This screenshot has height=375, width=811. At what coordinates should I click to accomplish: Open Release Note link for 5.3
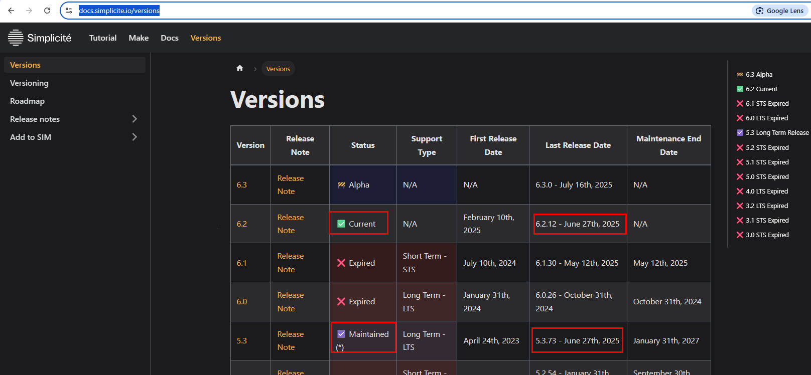click(291, 340)
